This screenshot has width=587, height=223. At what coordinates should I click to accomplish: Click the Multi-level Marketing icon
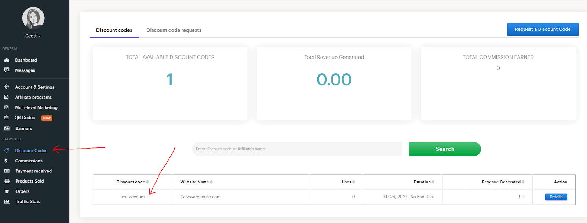pyautogui.click(x=7, y=107)
